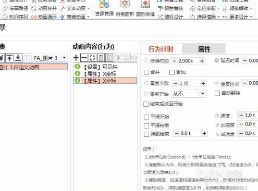258x191 pixels.
Task: Move animation to bottom with down-arrow icon
Action: (18, 58)
